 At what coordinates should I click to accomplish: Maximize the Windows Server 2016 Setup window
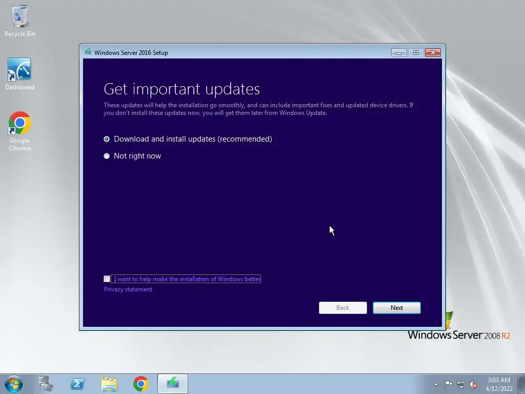click(x=416, y=53)
